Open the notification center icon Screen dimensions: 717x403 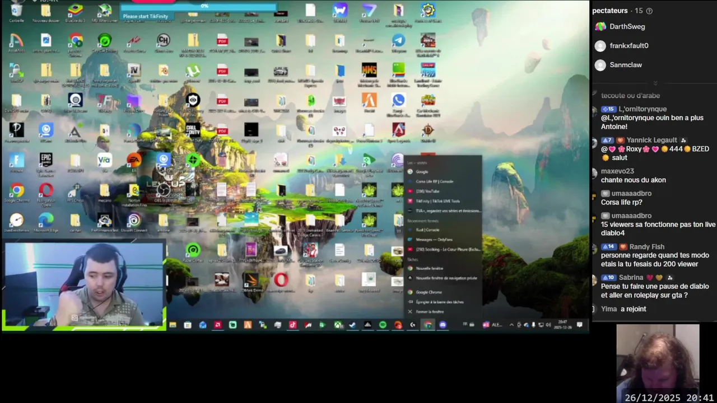[x=579, y=325]
